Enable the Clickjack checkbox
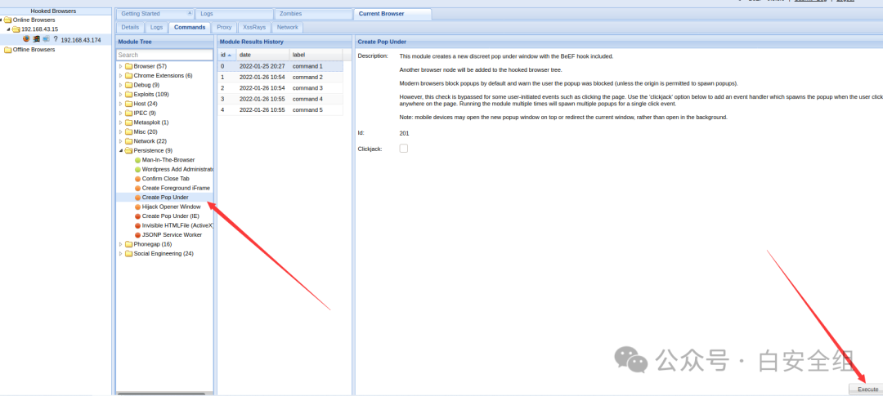The height and width of the screenshot is (396, 883). pos(404,149)
